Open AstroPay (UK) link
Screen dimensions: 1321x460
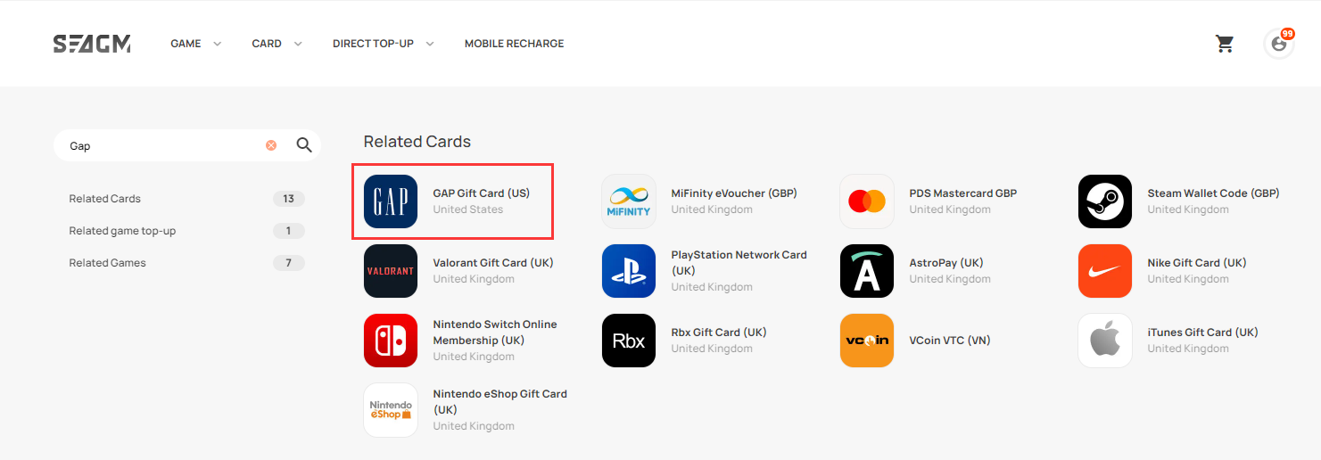point(946,263)
